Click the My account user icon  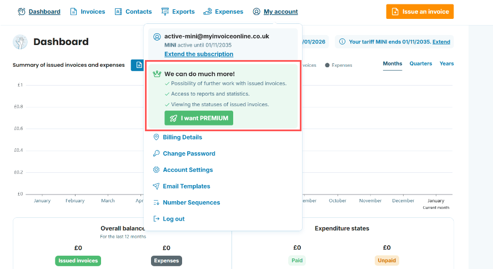pos(256,12)
